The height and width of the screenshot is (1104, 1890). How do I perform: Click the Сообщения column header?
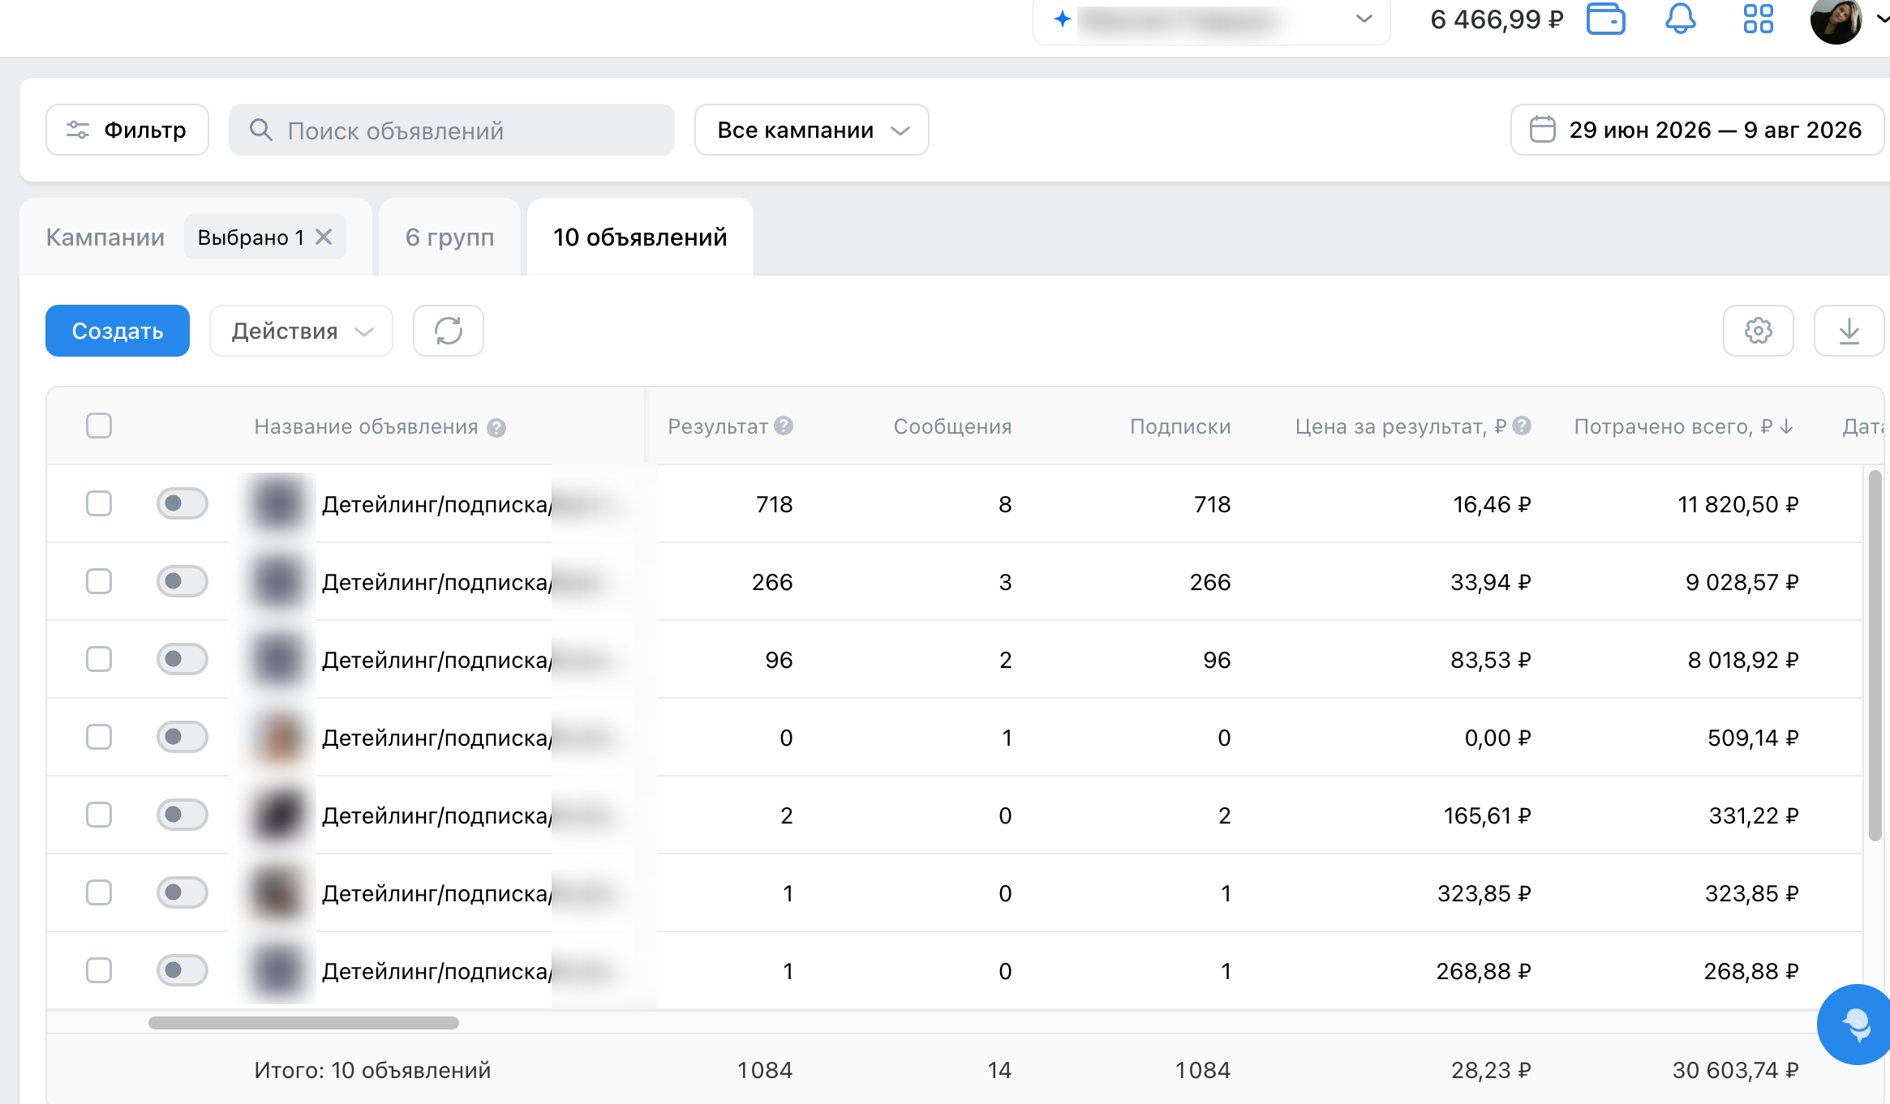pyautogui.click(x=952, y=427)
